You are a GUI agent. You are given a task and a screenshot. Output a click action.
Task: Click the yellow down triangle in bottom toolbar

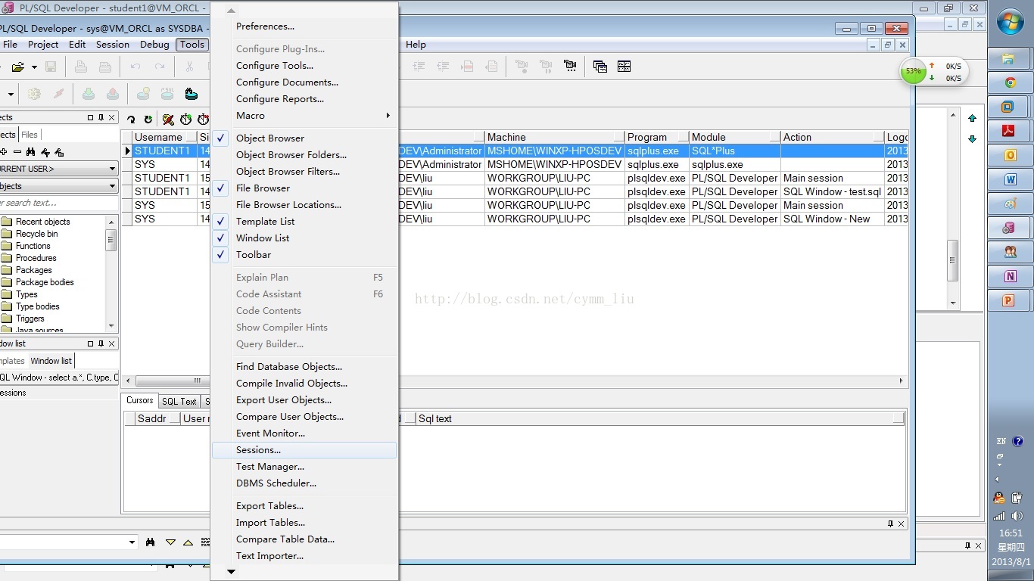pos(170,542)
